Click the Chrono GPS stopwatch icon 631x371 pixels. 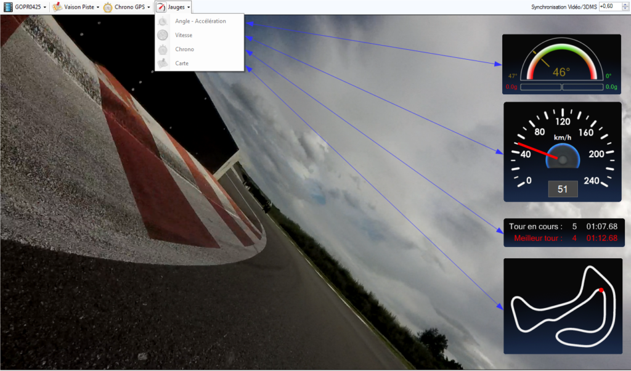click(x=108, y=7)
